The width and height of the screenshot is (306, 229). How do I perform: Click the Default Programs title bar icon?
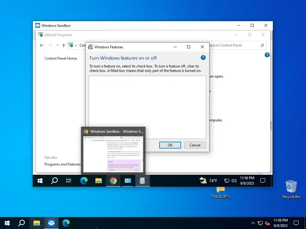point(41,35)
